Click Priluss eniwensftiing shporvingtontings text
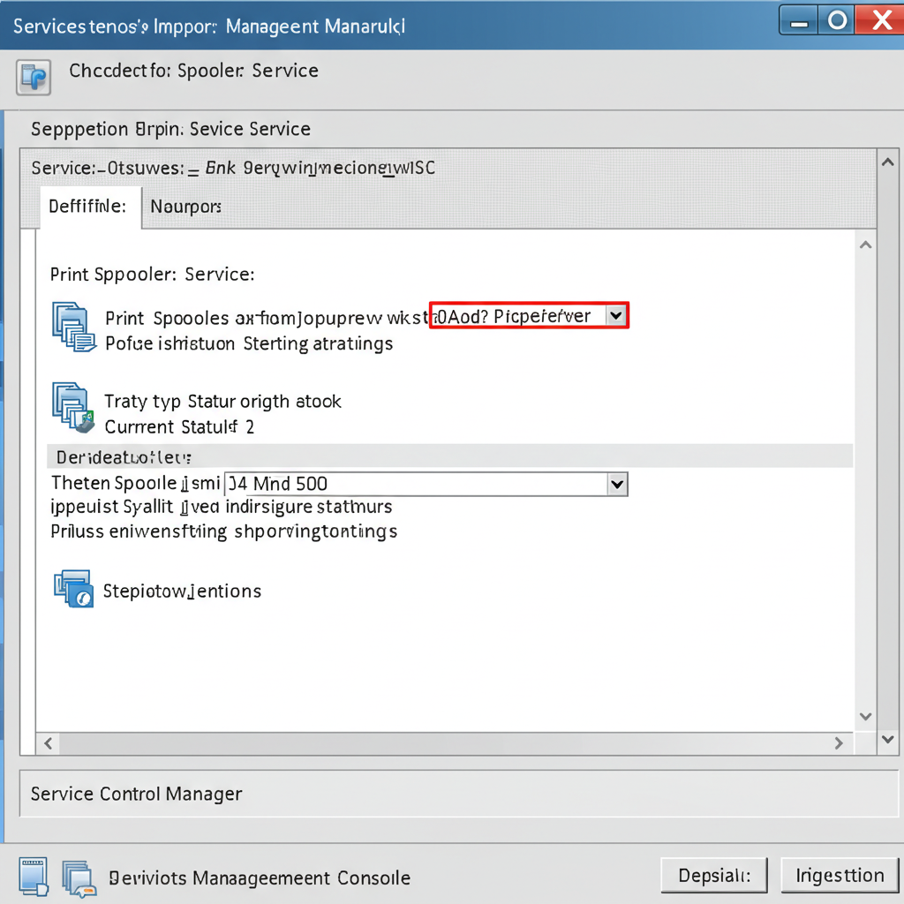904x904 pixels. click(223, 531)
